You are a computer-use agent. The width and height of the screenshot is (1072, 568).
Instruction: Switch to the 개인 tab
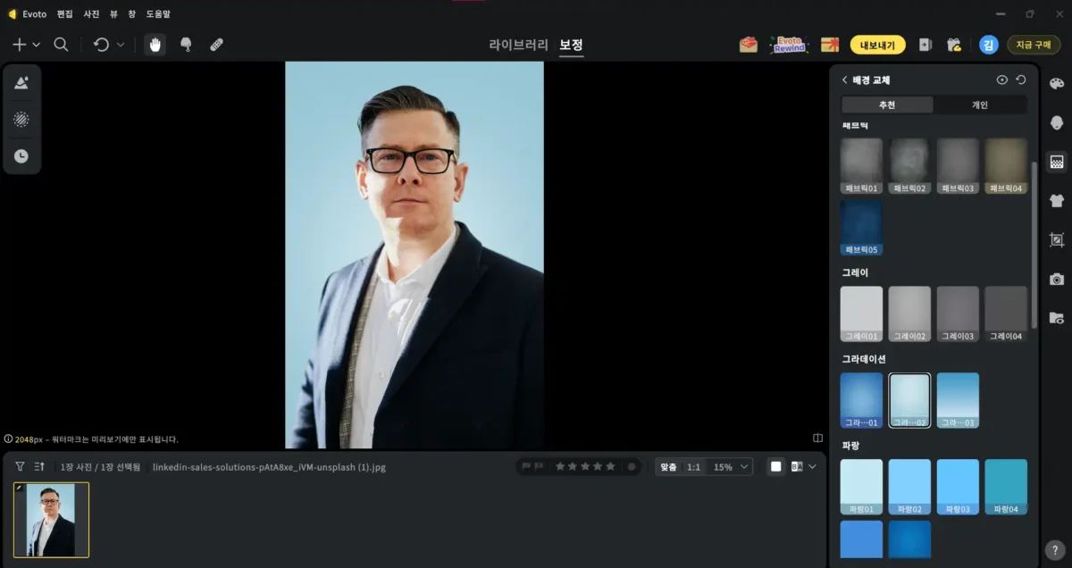click(980, 105)
